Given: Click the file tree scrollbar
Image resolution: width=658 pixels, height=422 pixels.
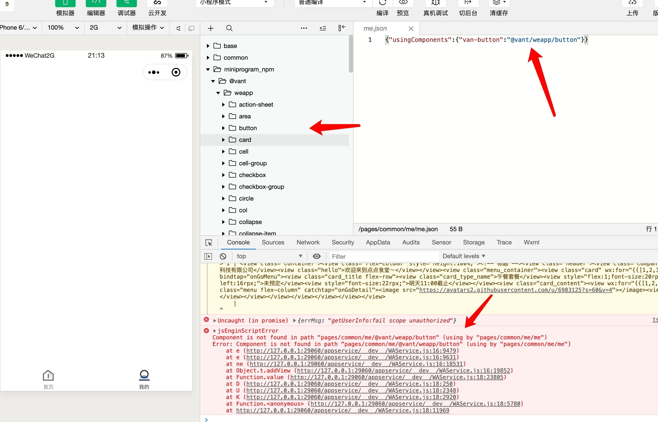Looking at the screenshot, I should pyautogui.click(x=350, y=54).
